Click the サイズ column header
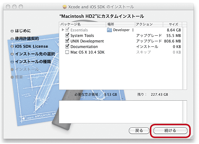This screenshot has width=199, height=144. click(x=172, y=24)
